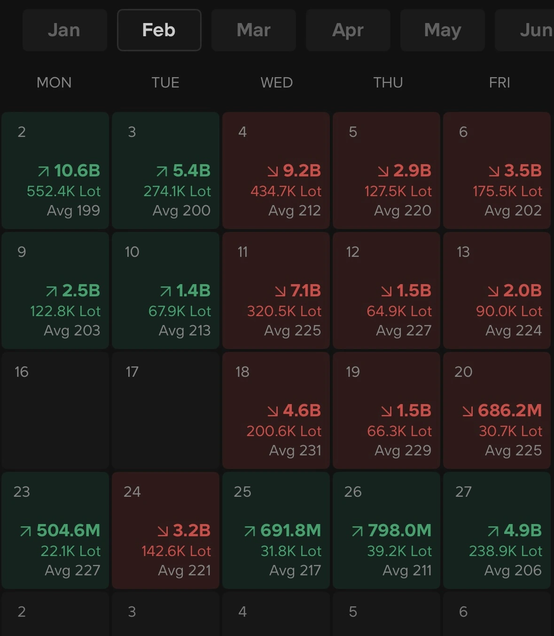
Task: Select the Feb 13 cell with 2.0B
Action: [497, 290]
